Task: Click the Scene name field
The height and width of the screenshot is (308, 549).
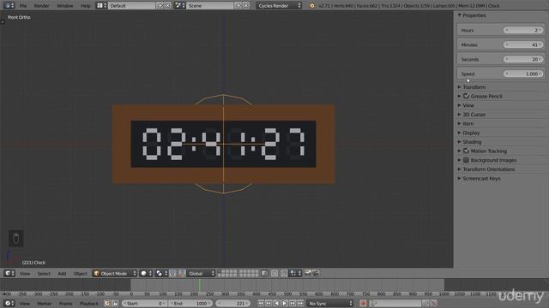Action: click(x=209, y=6)
